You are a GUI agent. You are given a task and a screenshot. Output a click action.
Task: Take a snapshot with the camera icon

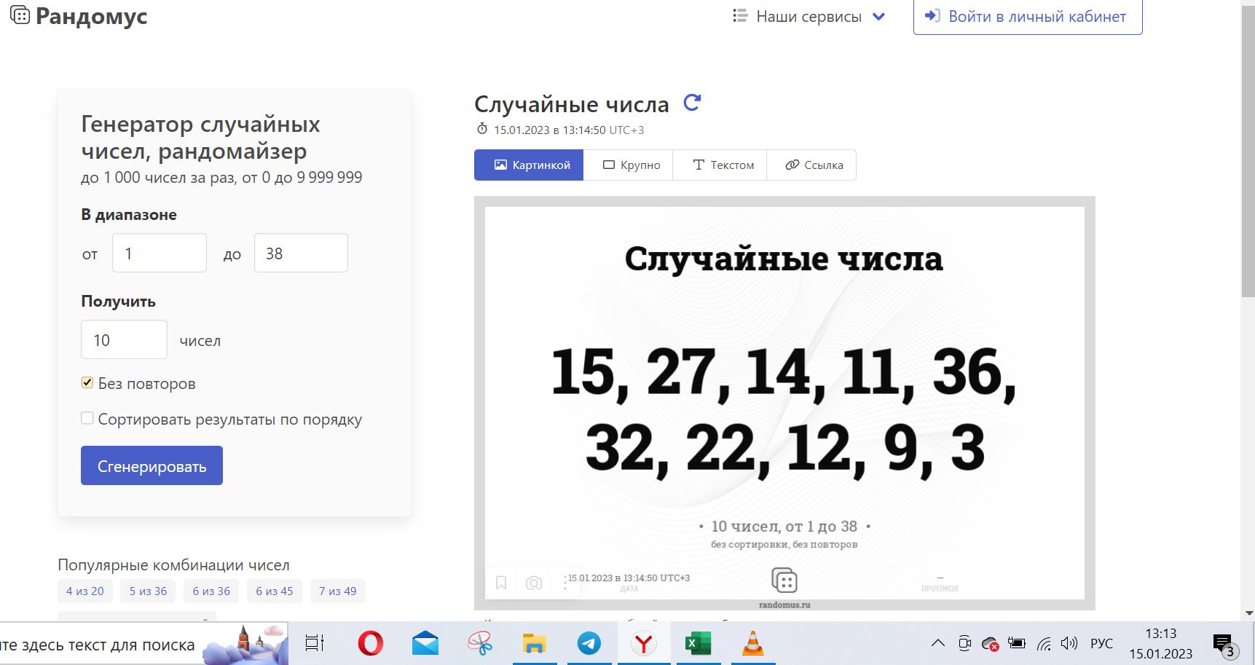[x=534, y=583]
